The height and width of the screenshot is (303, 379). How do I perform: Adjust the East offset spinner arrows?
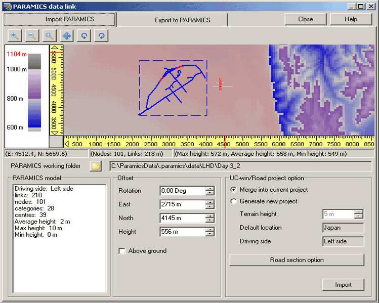(x=210, y=204)
